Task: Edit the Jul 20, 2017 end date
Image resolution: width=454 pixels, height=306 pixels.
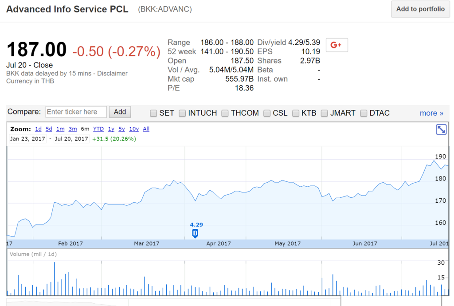Action: click(x=71, y=139)
